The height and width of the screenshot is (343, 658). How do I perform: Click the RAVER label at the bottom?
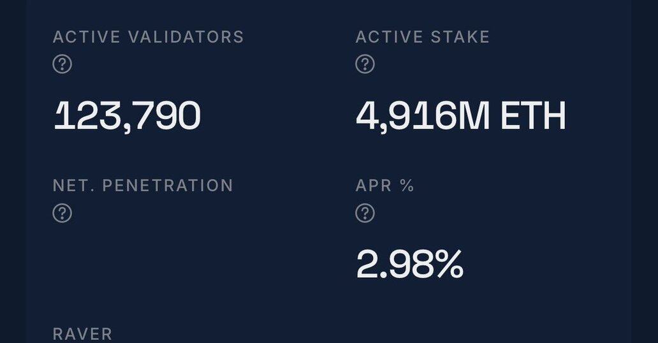82,333
